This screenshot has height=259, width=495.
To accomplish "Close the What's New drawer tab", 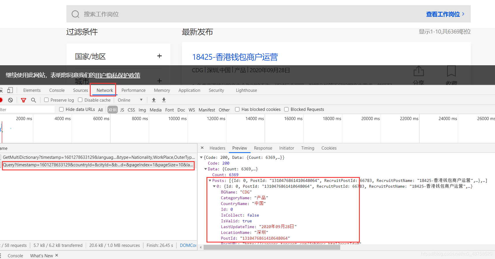I will [57, 255].
